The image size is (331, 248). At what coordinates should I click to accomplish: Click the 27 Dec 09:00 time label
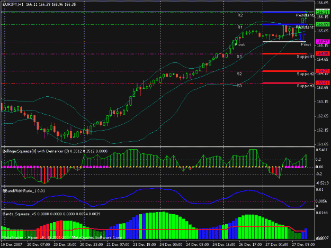click(x=303, y=245)
